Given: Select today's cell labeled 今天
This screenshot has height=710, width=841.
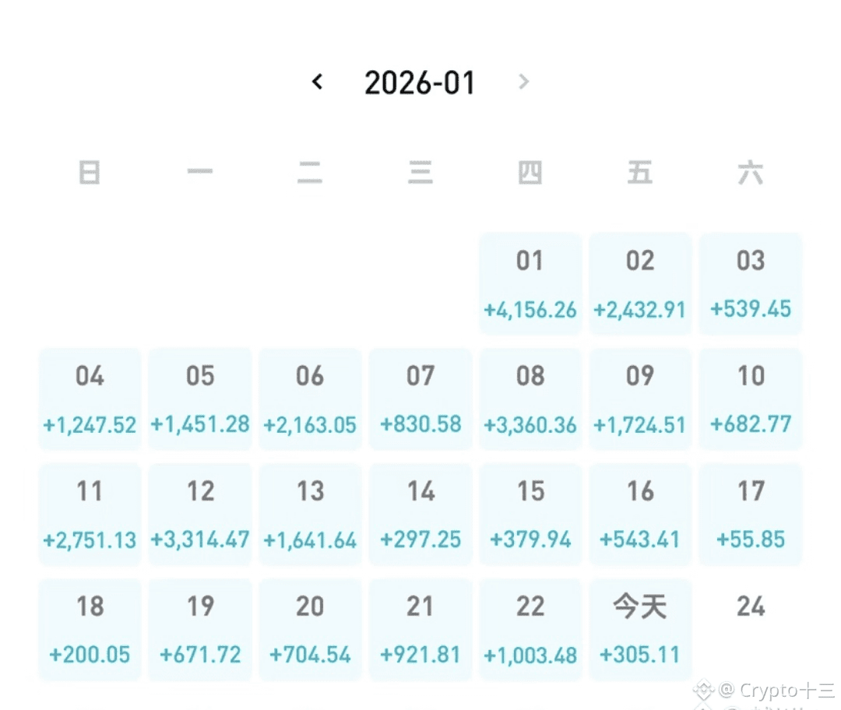Looking at the screenshot, I should (640, 630).
